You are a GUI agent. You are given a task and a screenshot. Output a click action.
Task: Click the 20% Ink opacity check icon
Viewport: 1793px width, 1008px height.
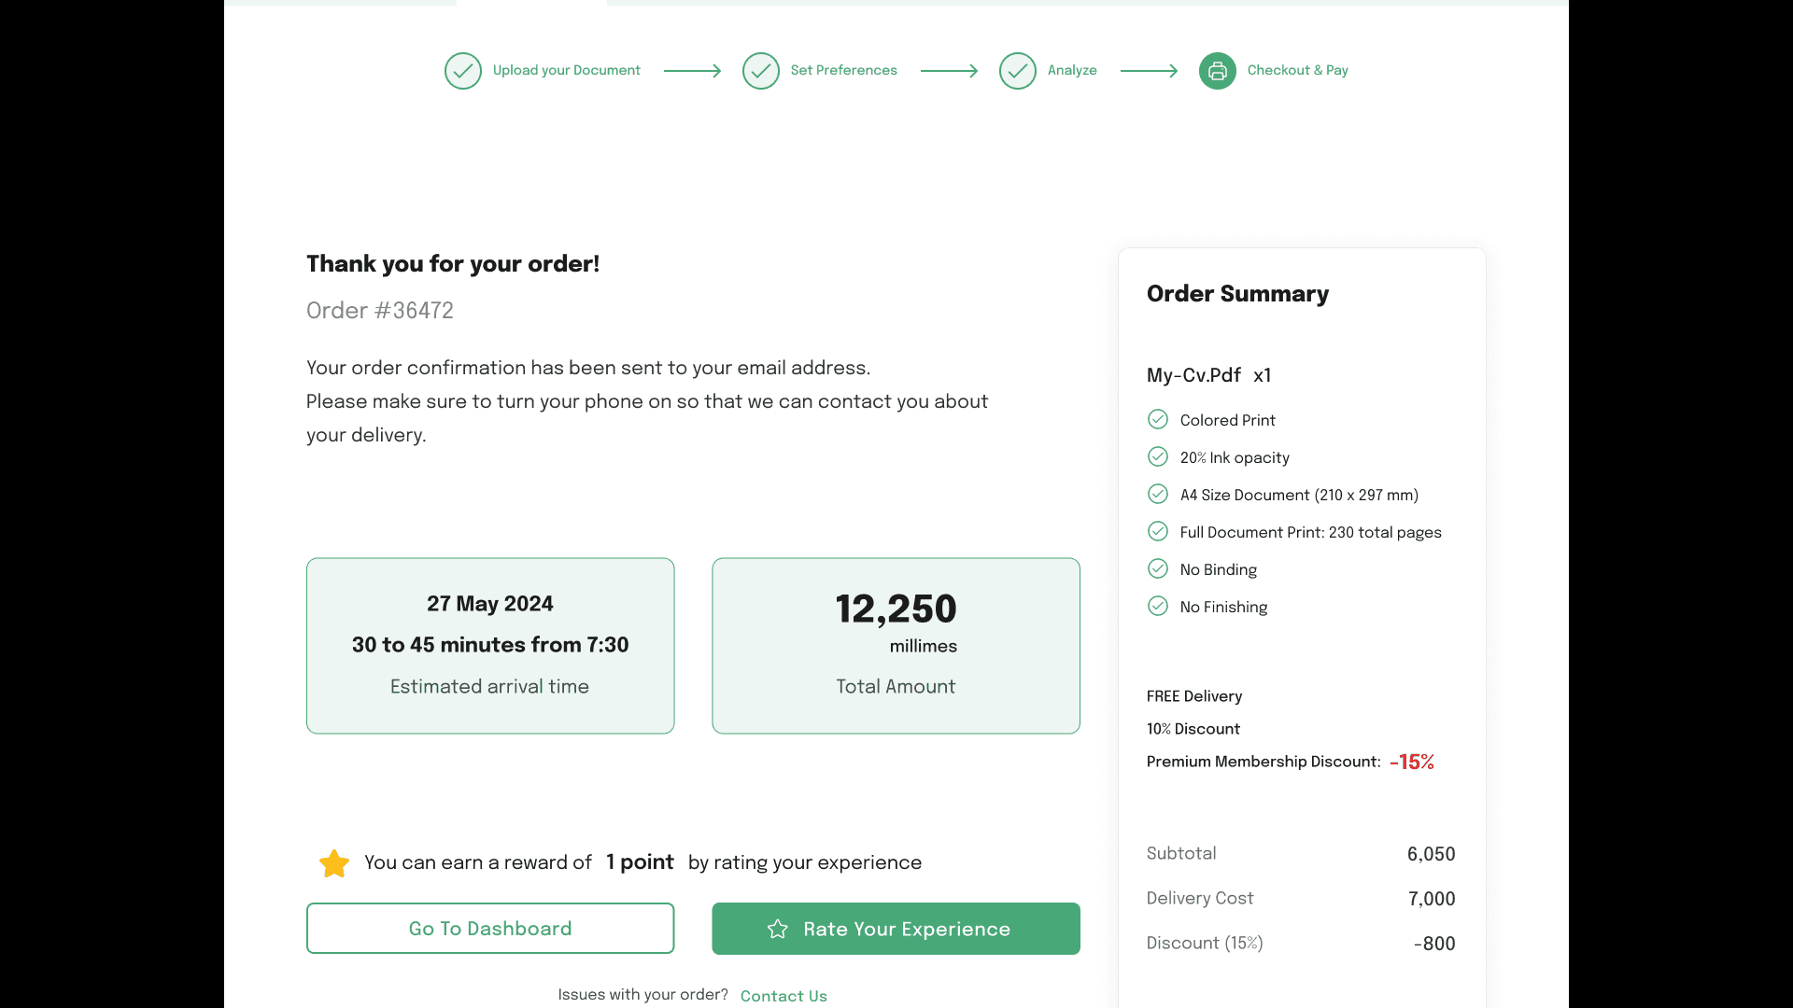[x=1157, y=457]
